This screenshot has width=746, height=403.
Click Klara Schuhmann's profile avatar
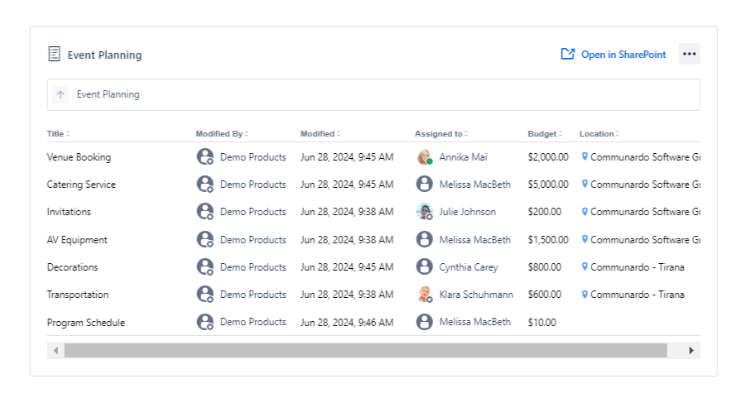(x=425, y=295)
